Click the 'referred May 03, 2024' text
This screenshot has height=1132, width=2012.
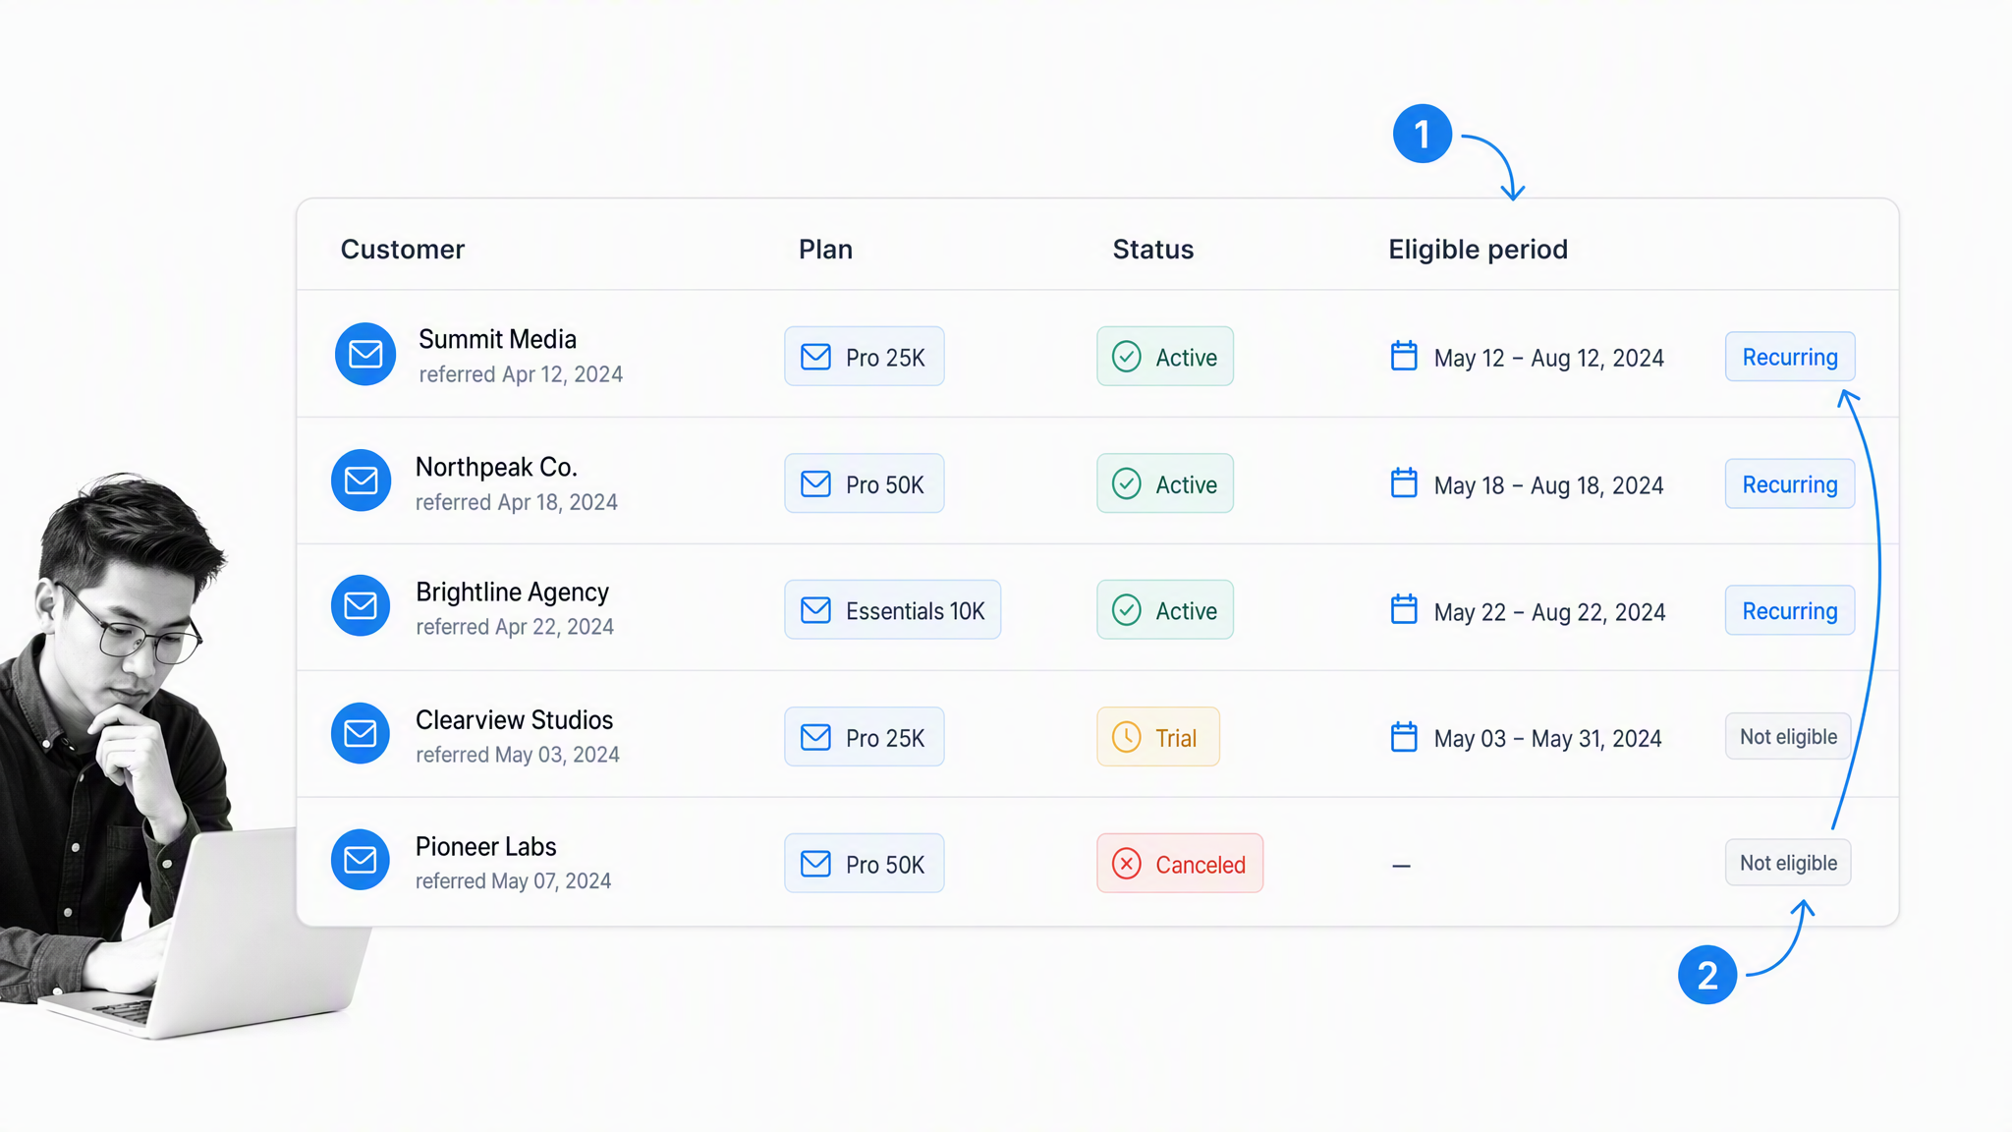(517, 755)
